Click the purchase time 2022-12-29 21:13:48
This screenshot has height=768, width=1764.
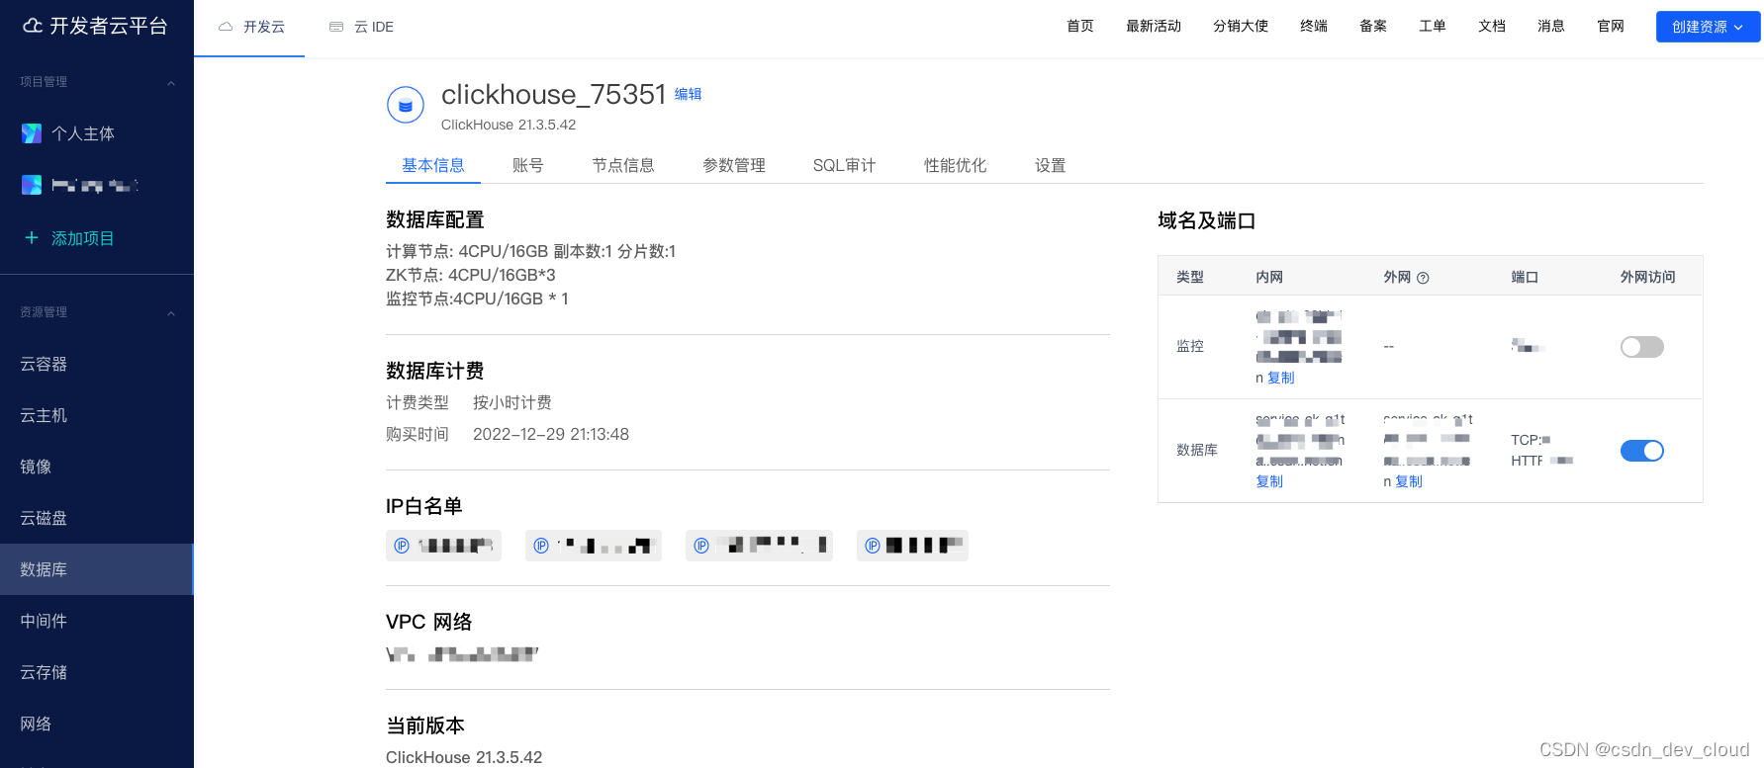[551, 434]
